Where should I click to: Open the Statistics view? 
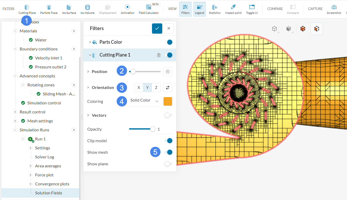point(215,9)
